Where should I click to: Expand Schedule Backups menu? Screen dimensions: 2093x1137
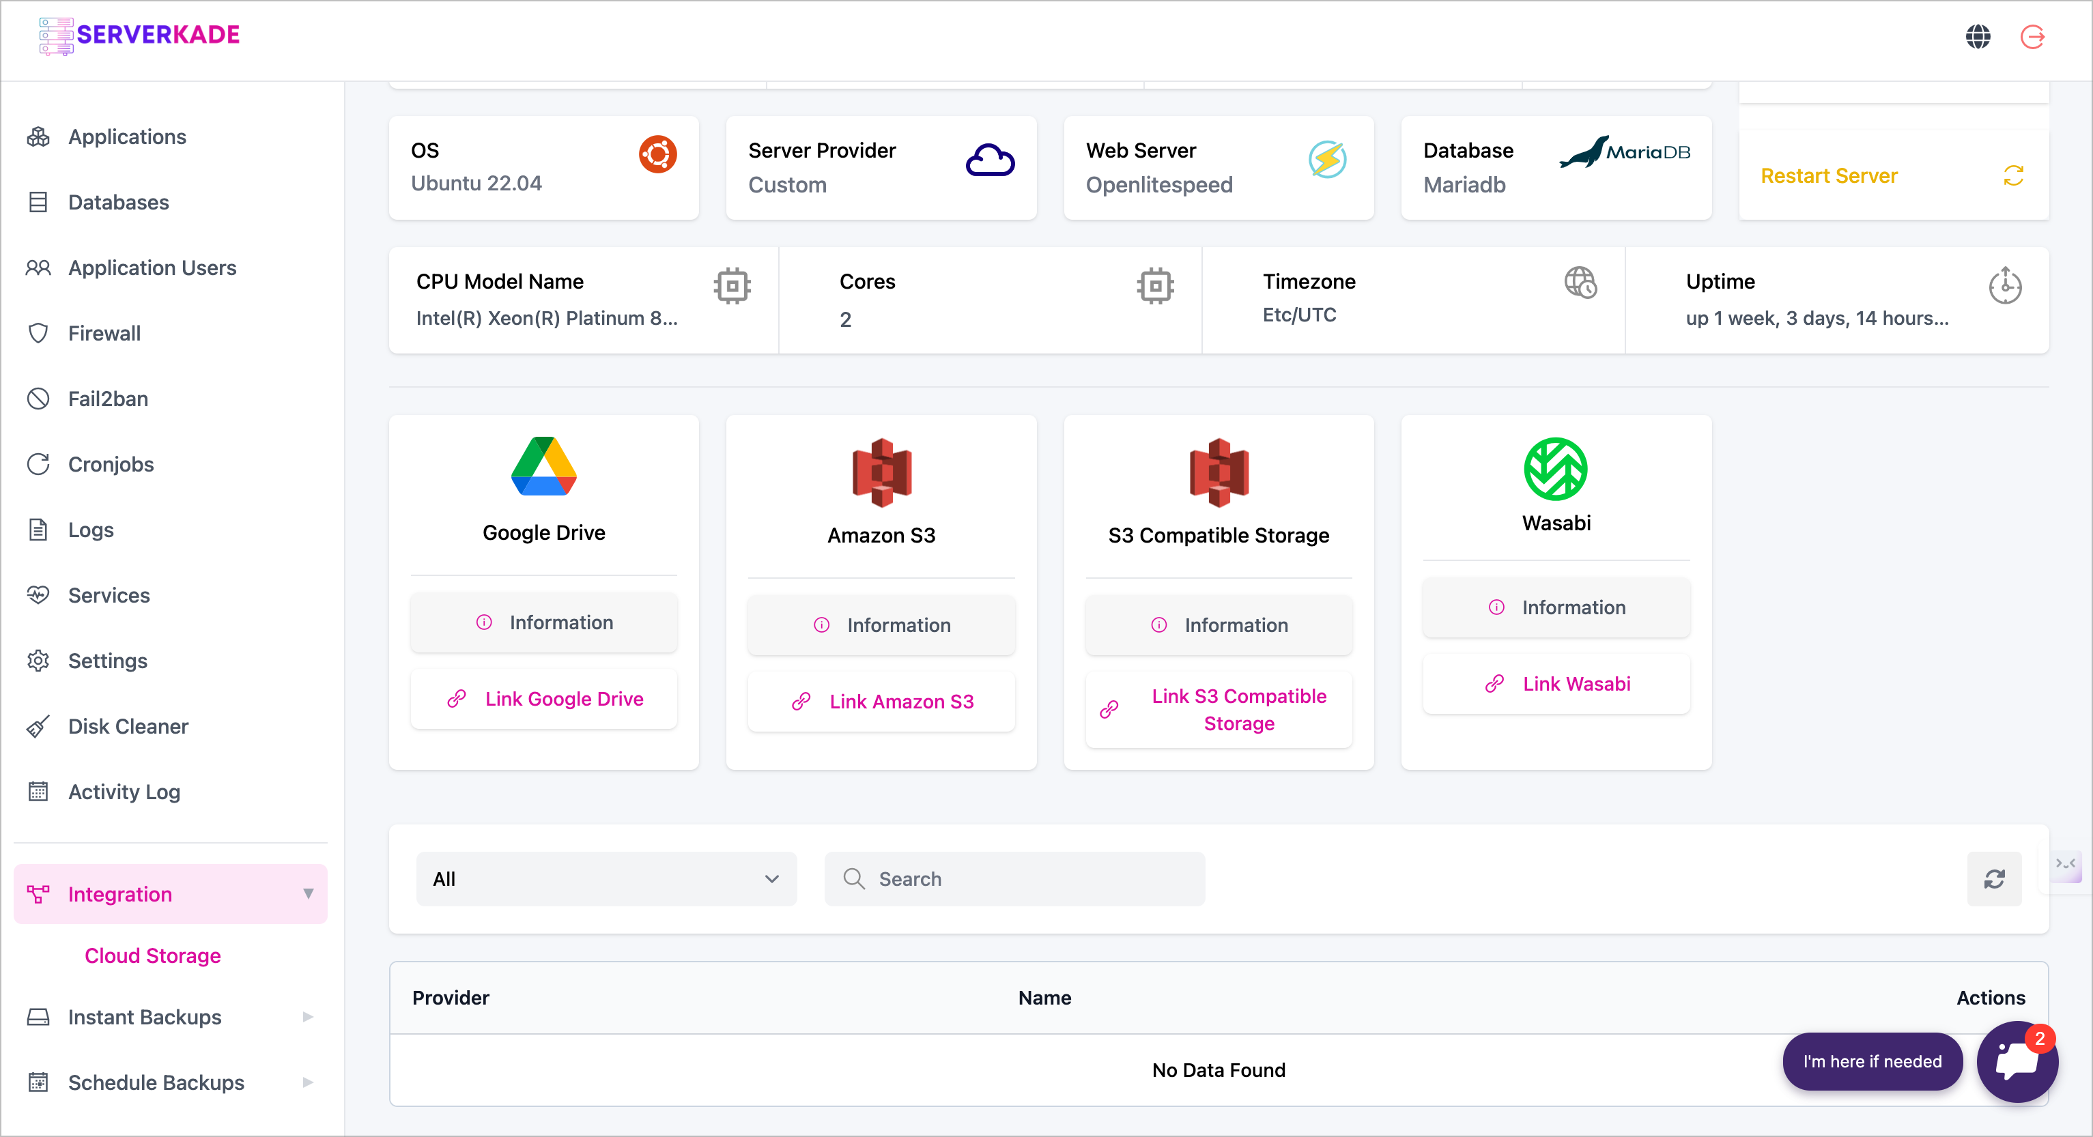[x=171, y=1082]
